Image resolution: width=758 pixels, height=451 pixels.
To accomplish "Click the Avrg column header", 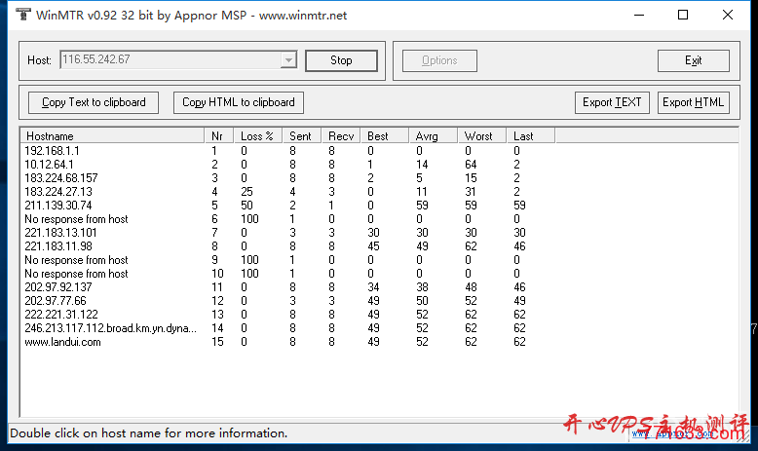I will 433,136.
